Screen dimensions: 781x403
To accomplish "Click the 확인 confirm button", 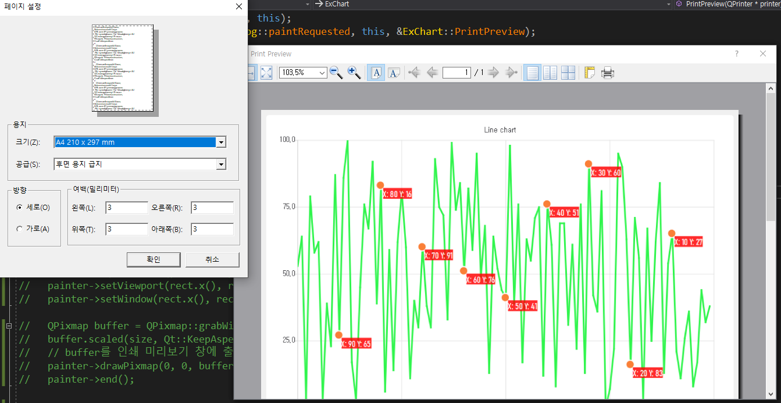I will click(x=154, y=259).
